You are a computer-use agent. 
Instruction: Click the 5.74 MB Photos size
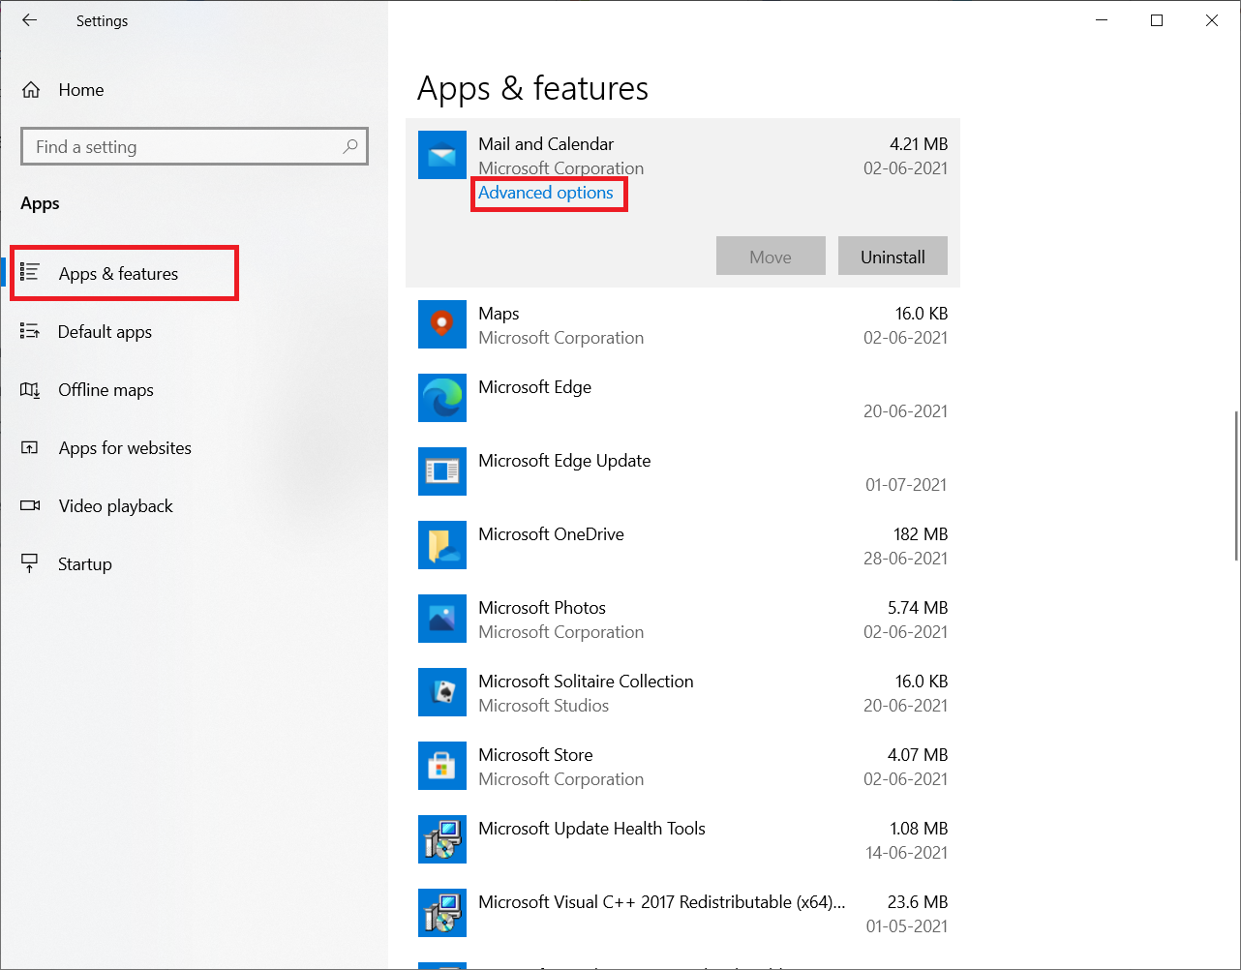click(x=918, y=608)
